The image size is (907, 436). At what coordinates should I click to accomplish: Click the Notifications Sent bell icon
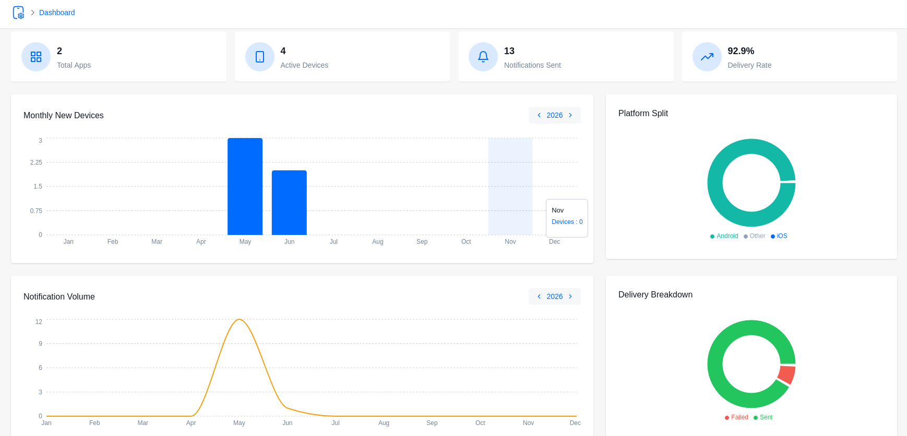pyautogui.click(x=483, y=57)
